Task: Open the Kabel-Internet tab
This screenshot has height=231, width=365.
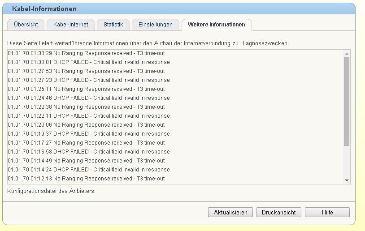Action: [70, 25]
